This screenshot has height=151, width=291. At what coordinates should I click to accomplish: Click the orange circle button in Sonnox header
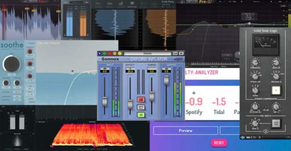pyautogui.click(x=115, y=54)
